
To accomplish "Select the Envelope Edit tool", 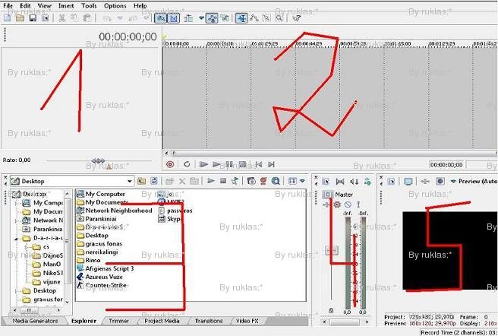I will pos(254,18).
